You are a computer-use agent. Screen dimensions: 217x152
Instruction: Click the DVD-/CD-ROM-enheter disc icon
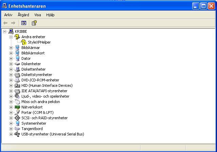click(x=17, y=80)
